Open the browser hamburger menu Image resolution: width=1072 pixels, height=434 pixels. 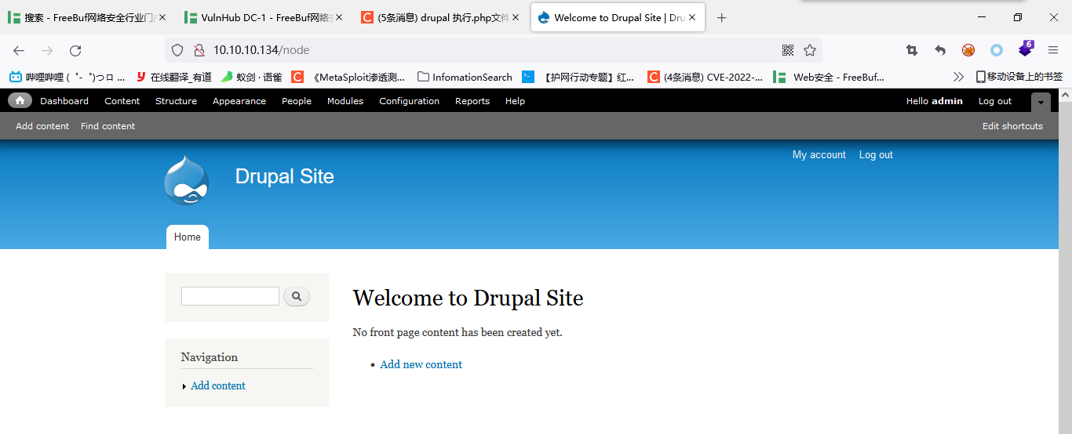1053,50
